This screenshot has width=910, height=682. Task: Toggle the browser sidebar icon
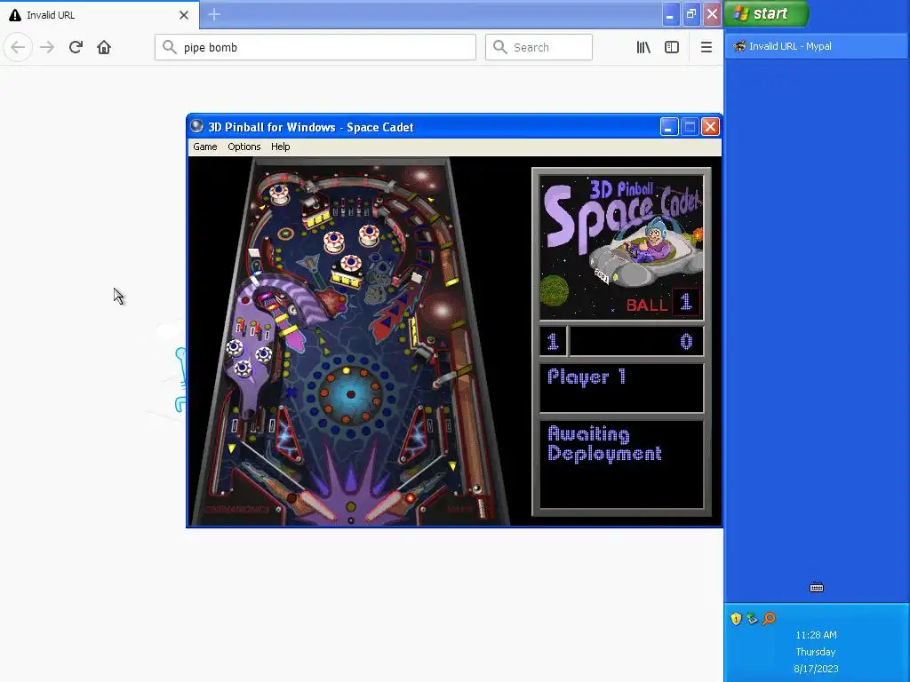pos(672,48)
